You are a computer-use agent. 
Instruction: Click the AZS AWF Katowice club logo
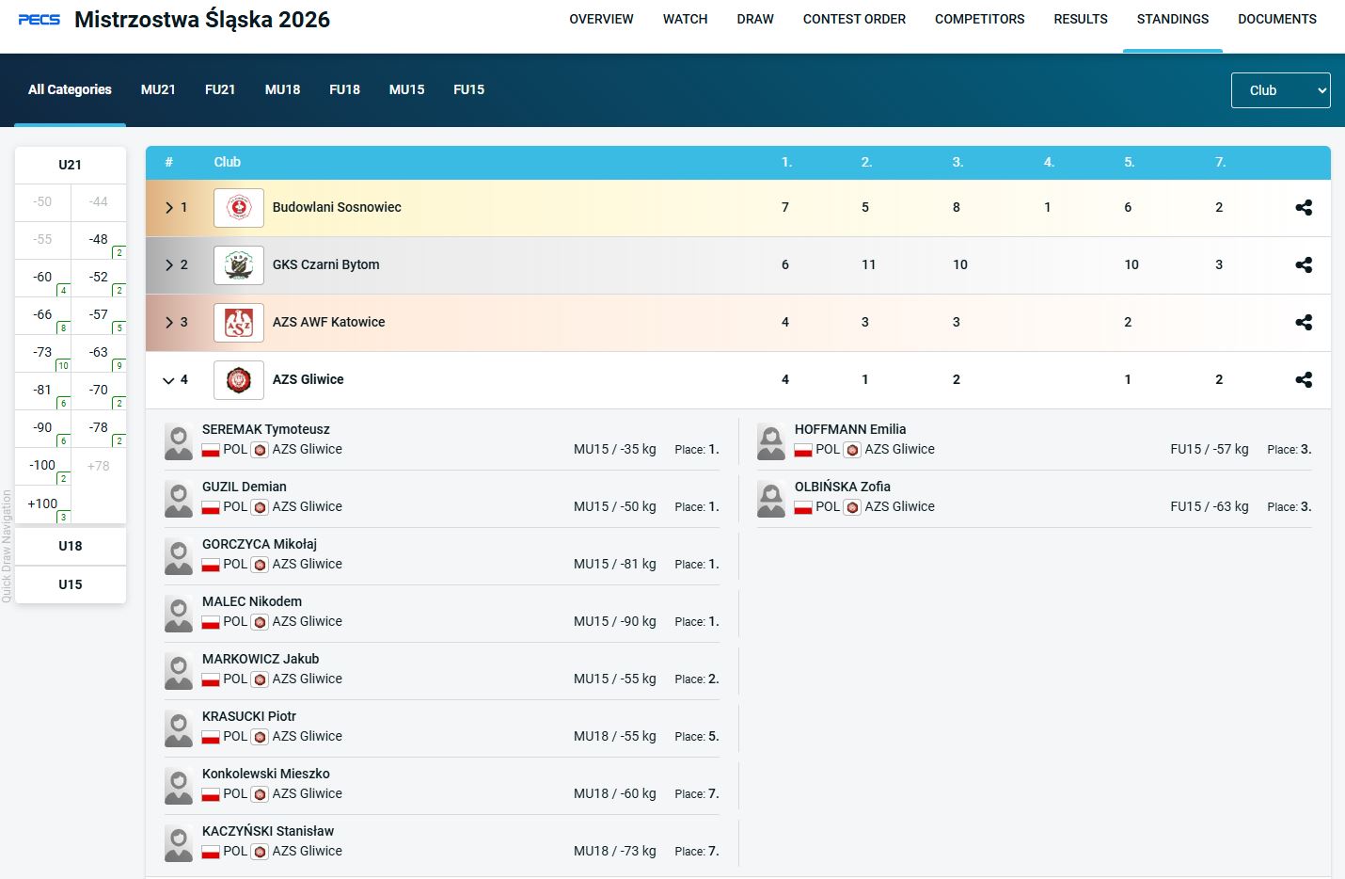[x=239, y=323]
